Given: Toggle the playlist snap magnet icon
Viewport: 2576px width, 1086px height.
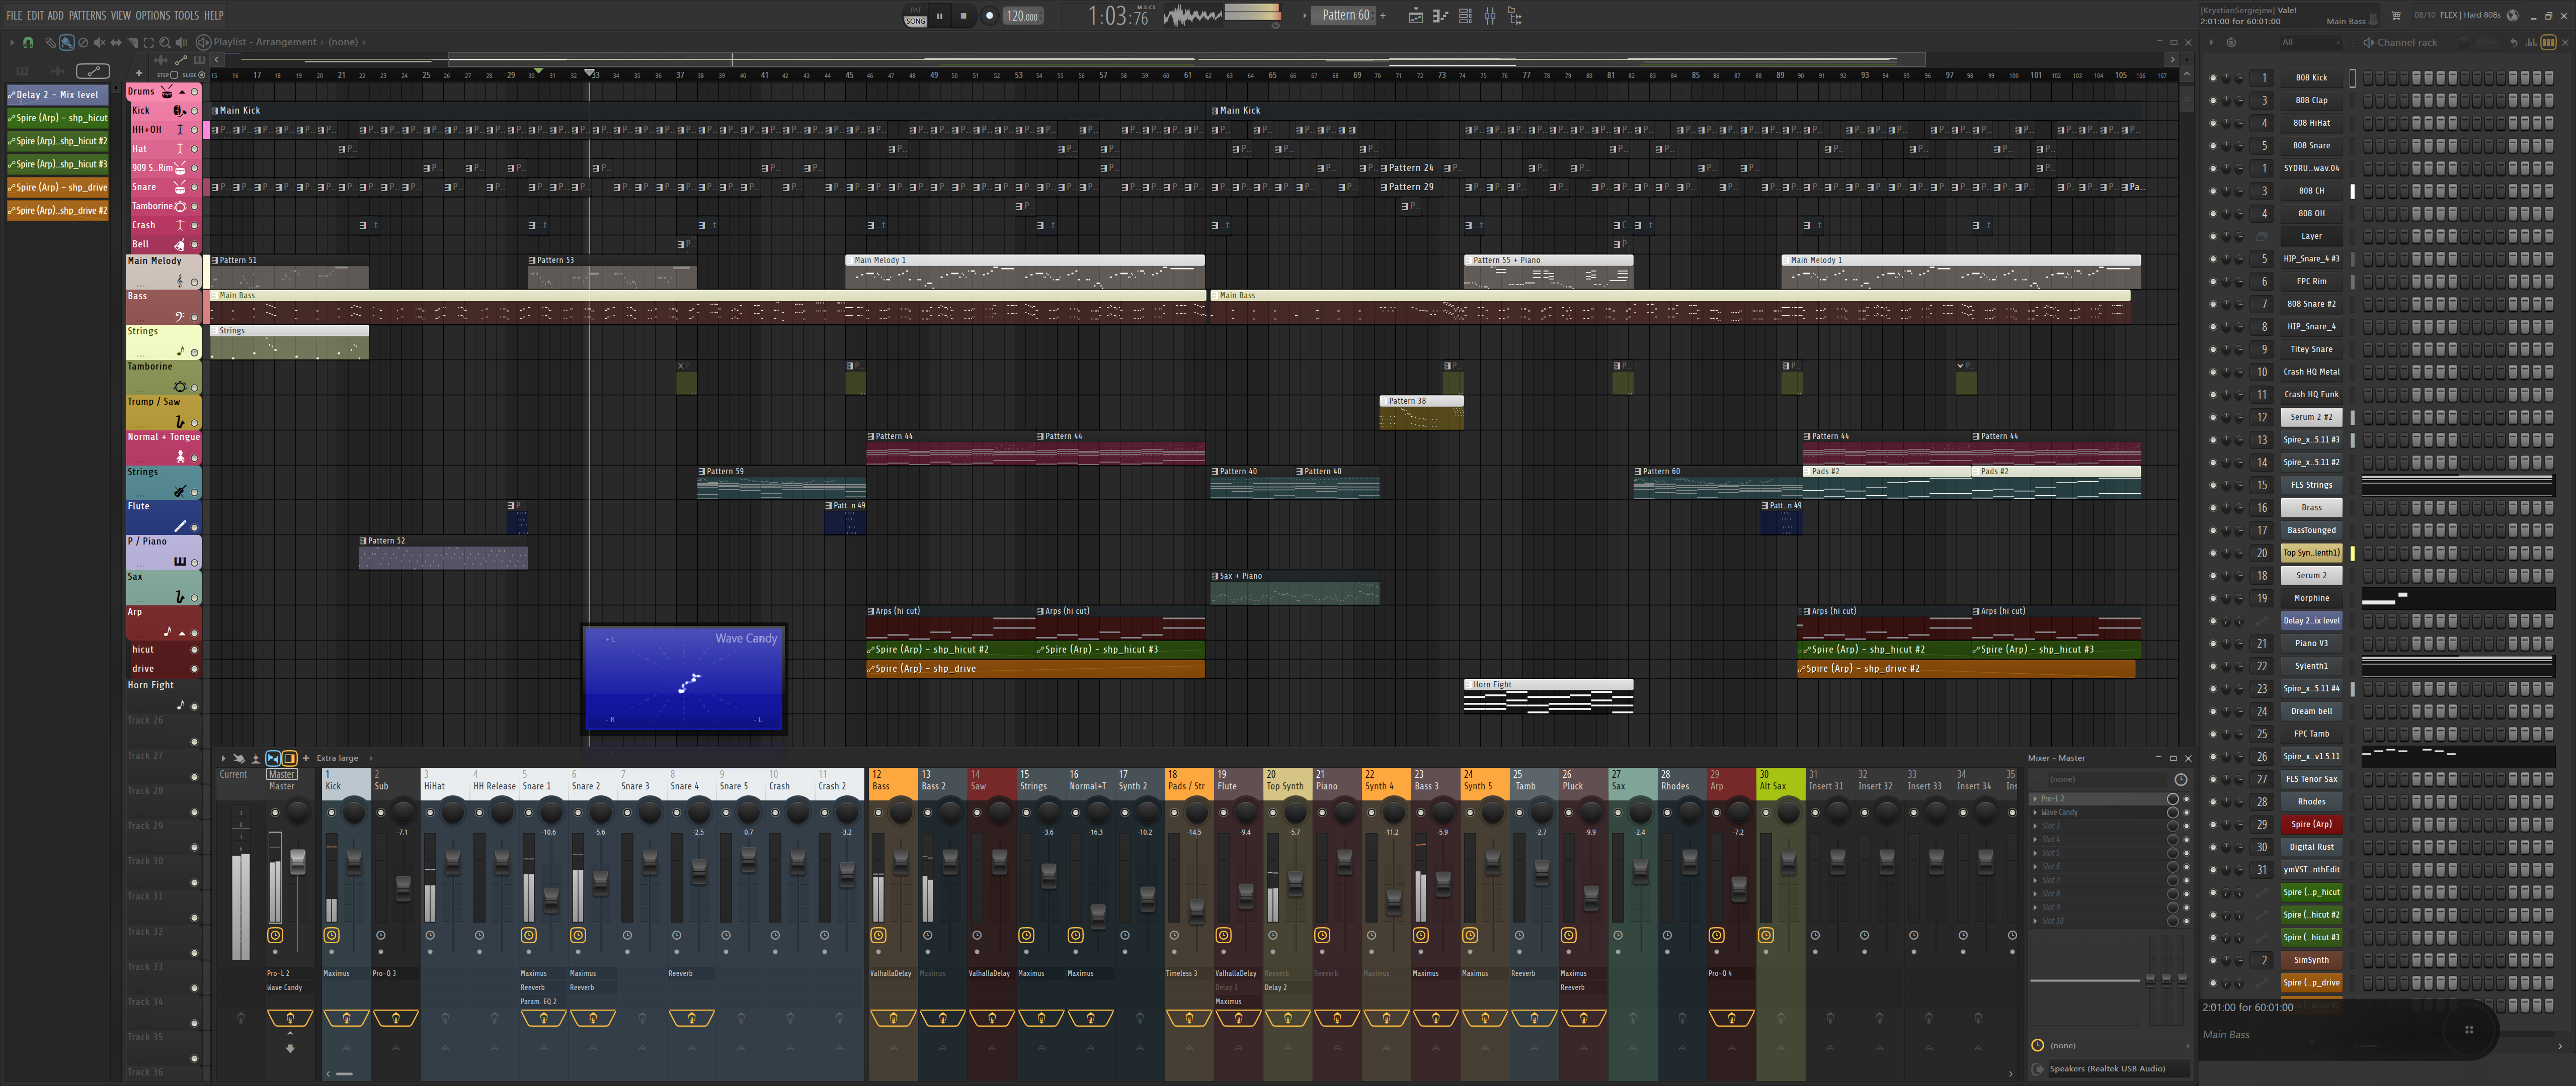Looking at the screenshot, I should [x=28, y=43].
